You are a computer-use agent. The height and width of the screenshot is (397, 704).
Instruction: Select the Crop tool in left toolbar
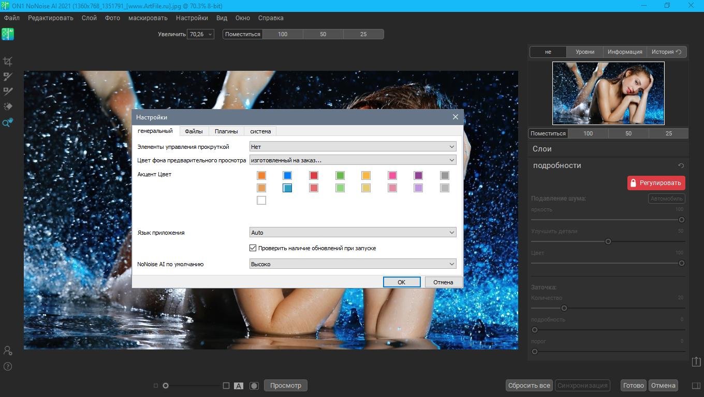click(x=8, y=62)
